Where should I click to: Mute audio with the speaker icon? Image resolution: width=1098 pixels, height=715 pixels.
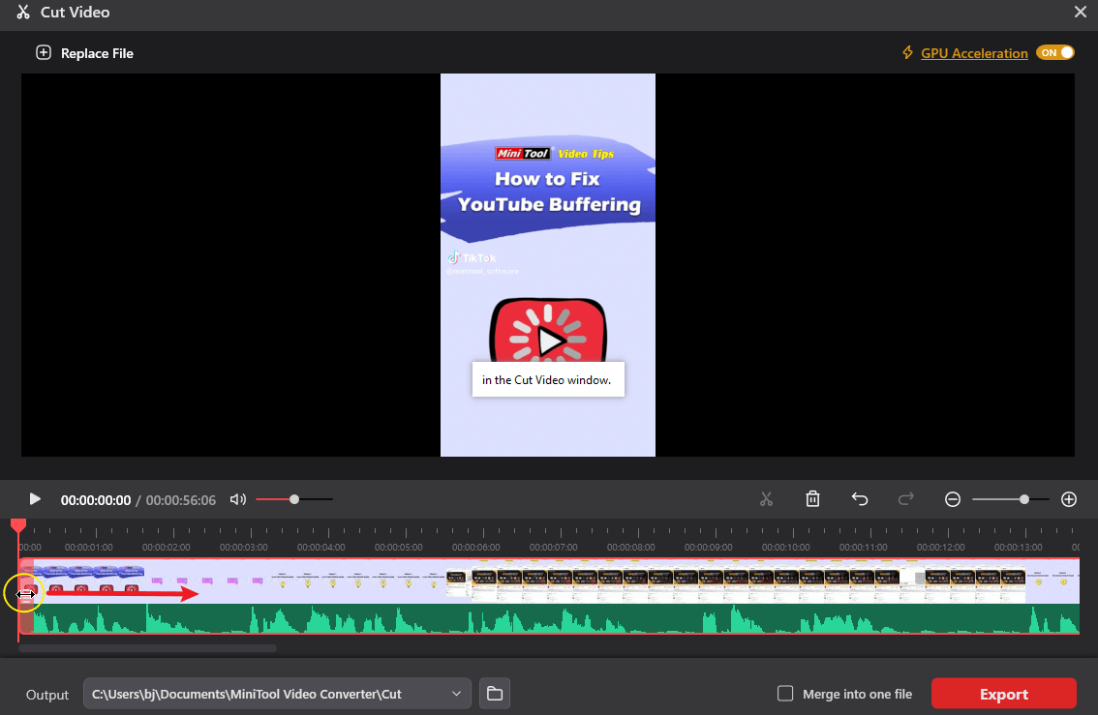click(238, 499)
